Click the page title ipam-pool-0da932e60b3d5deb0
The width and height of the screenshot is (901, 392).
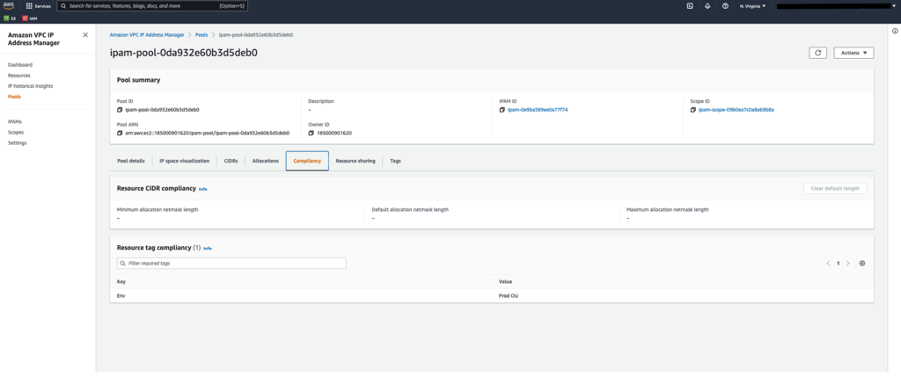[x=184, y=53]
